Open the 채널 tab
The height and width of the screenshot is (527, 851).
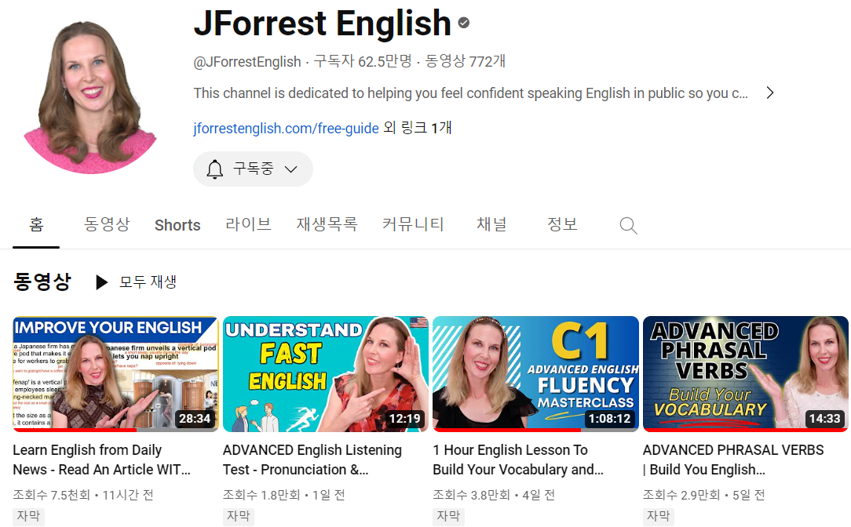[491, 224]
